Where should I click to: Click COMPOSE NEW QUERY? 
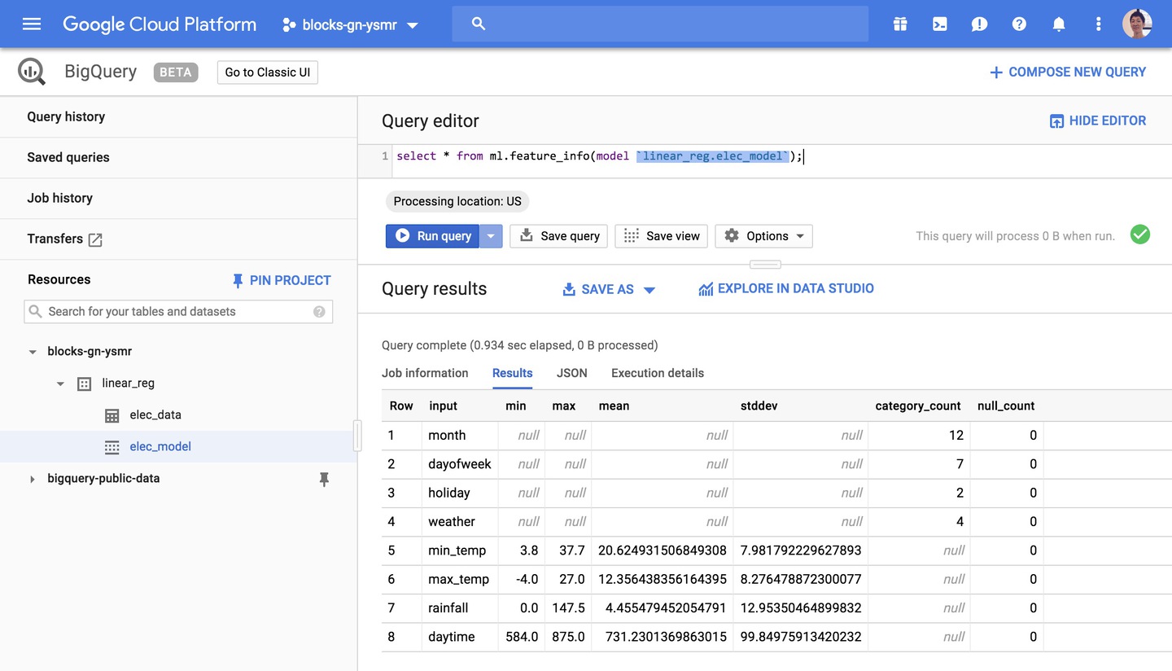point(1067,72)
